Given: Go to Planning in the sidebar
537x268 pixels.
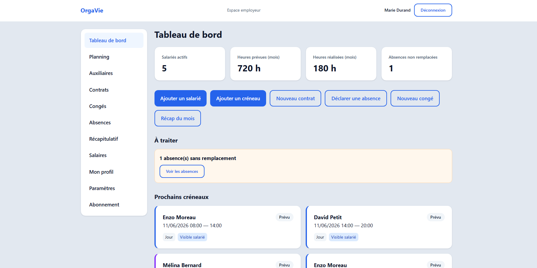Looking at the screenshot, I should tap(114, 57).
